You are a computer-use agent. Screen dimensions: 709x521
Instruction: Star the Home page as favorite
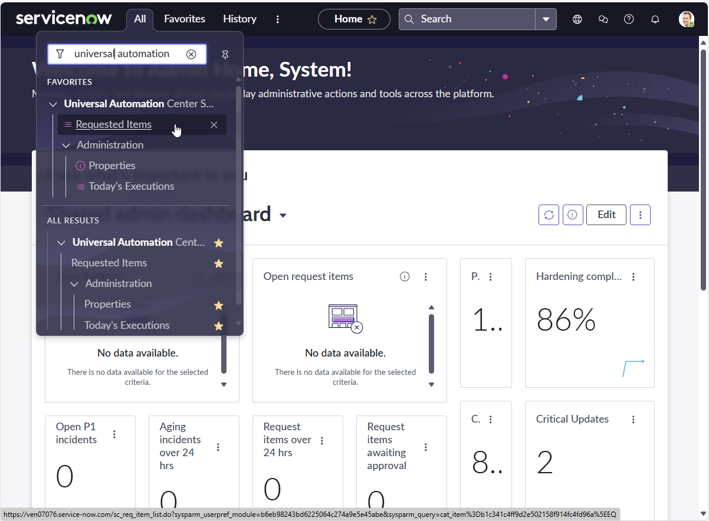pyautogui.click(x=372, y=19)
